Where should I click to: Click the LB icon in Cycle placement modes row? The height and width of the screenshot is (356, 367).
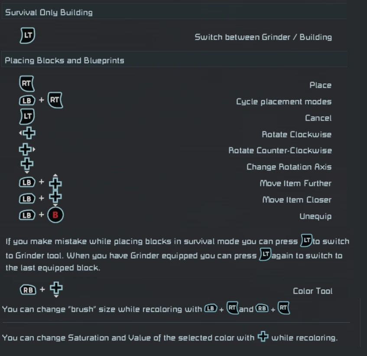[26, 100]
